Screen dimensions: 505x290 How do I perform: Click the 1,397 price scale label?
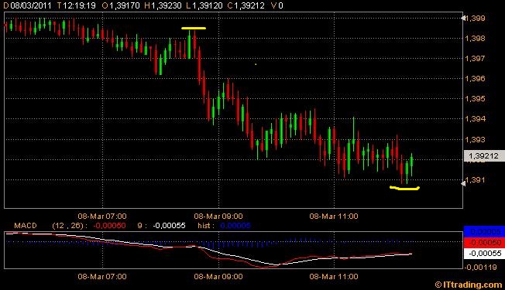coord(475,59)
